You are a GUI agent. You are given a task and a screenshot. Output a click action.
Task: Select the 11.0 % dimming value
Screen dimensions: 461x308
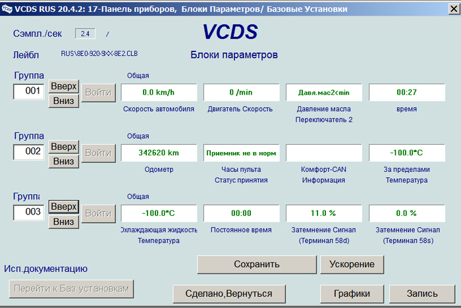click(x=324, y=213)
